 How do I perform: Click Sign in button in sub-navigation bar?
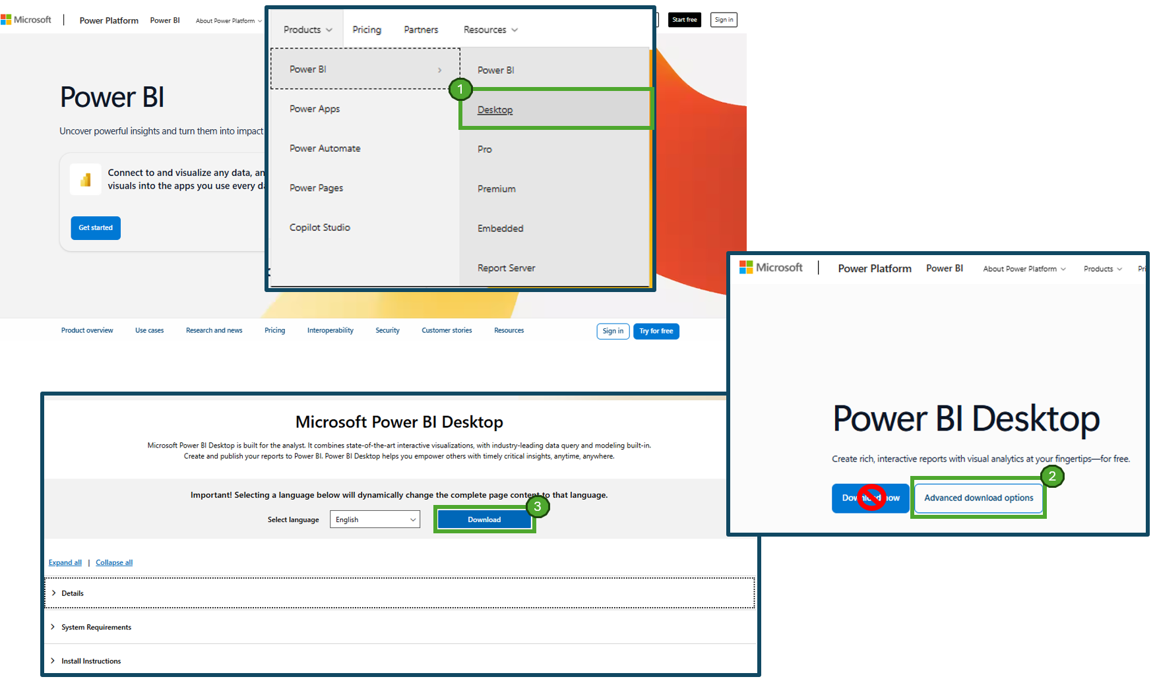(x=613, y=331)
